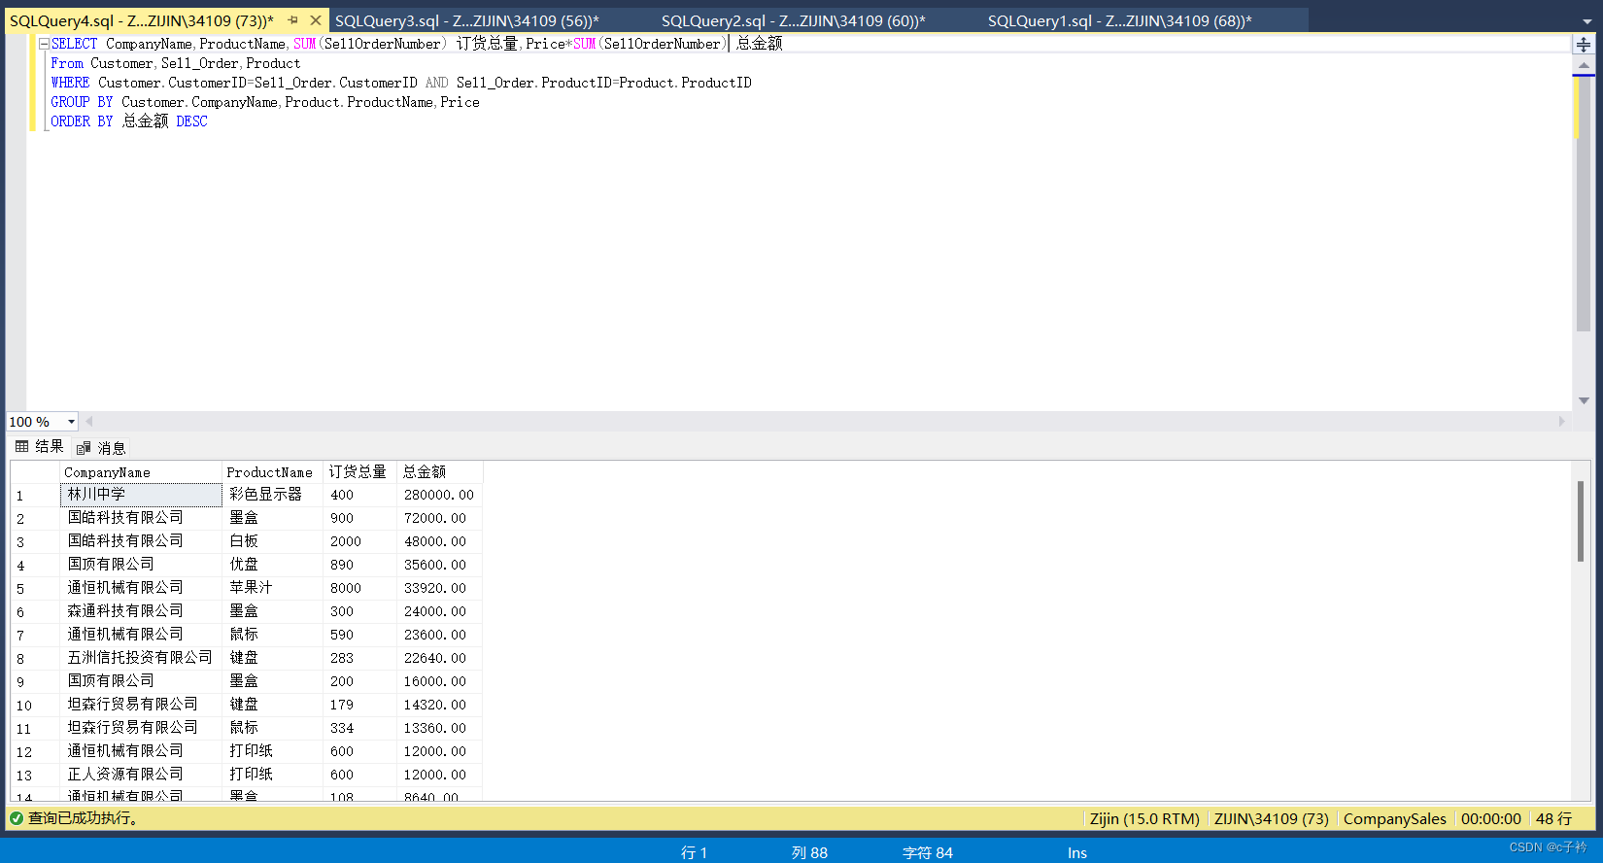
Task: Click the status text 查询已成功执行
Action: point(84,818)
